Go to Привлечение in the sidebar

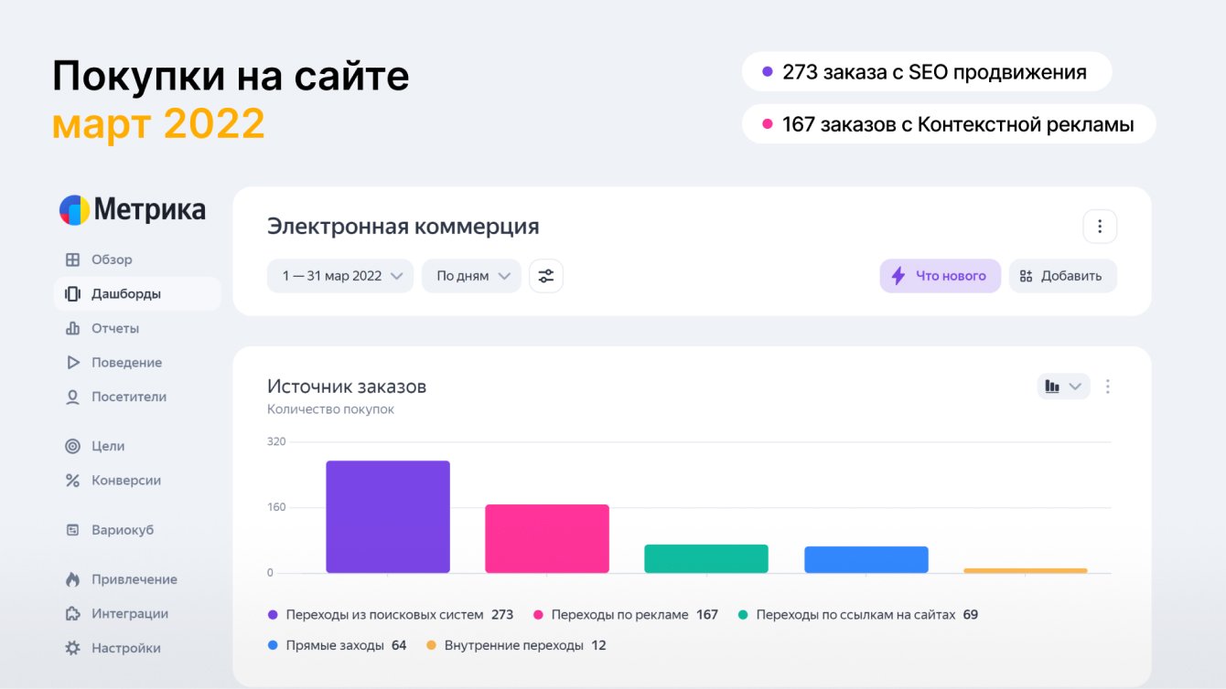pos(134,579)
